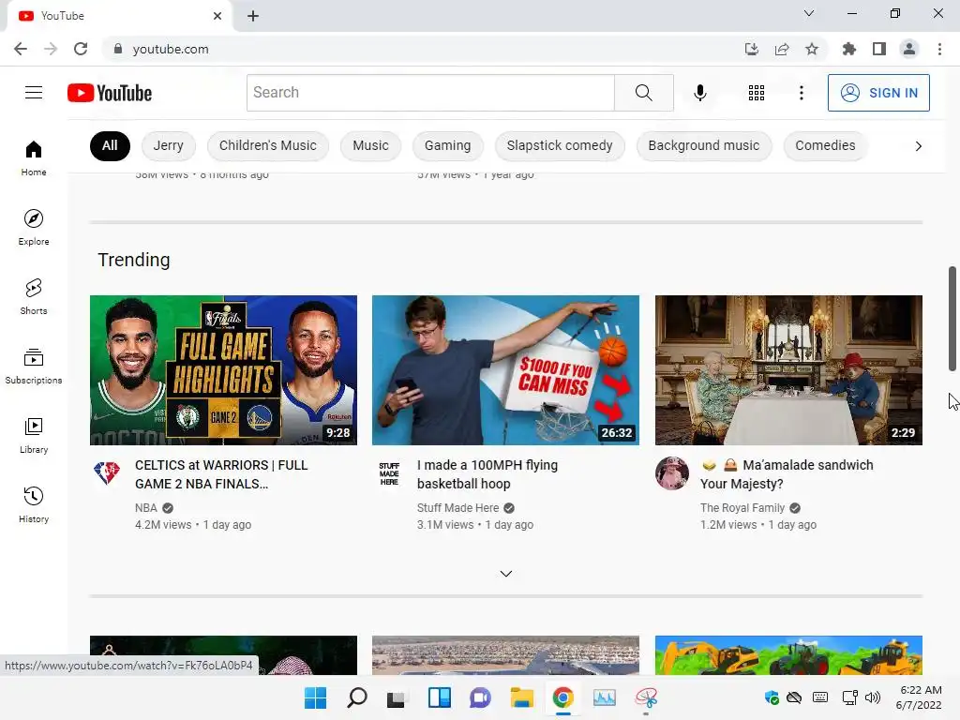The height and width of the screenshot is (720, 960).
Task: Open Snipping Tool in taskbar
Action: [x=646, y=697]
